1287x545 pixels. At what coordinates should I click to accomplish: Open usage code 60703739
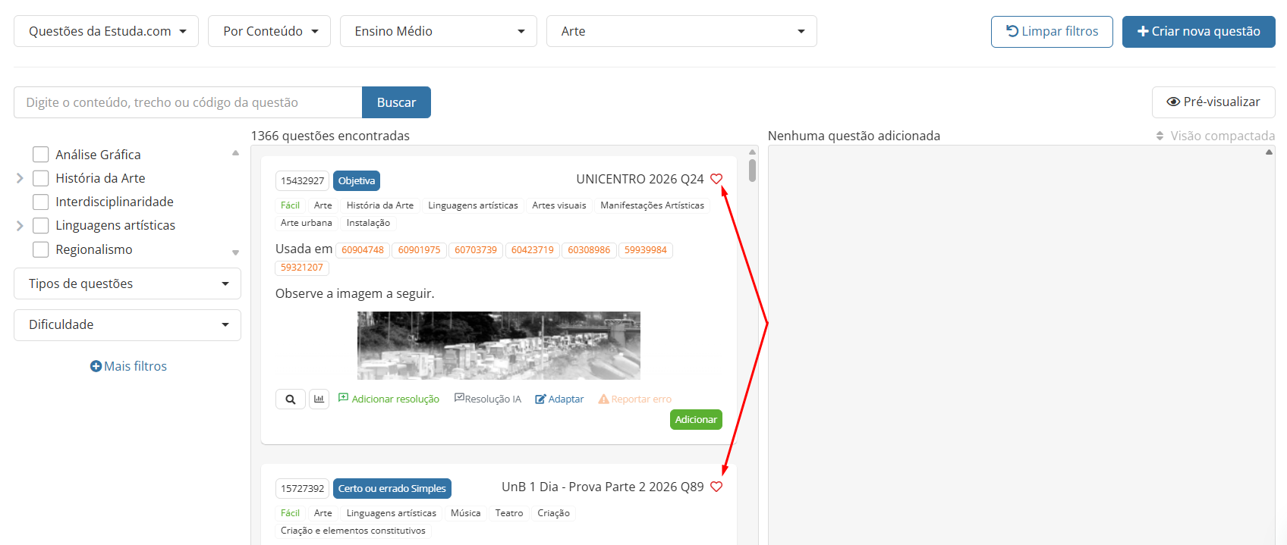[476, 250]
